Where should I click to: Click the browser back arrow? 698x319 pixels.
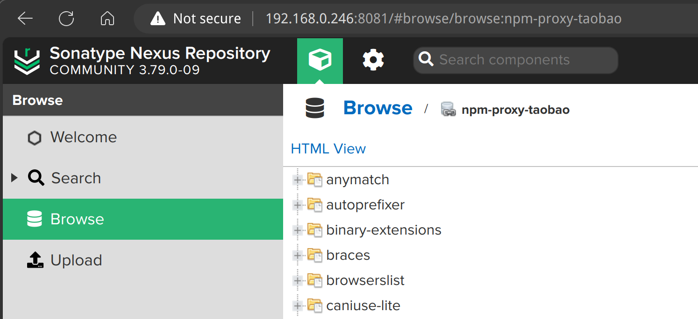25,19
